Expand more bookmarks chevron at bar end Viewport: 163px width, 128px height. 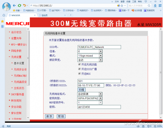[161, 10]
